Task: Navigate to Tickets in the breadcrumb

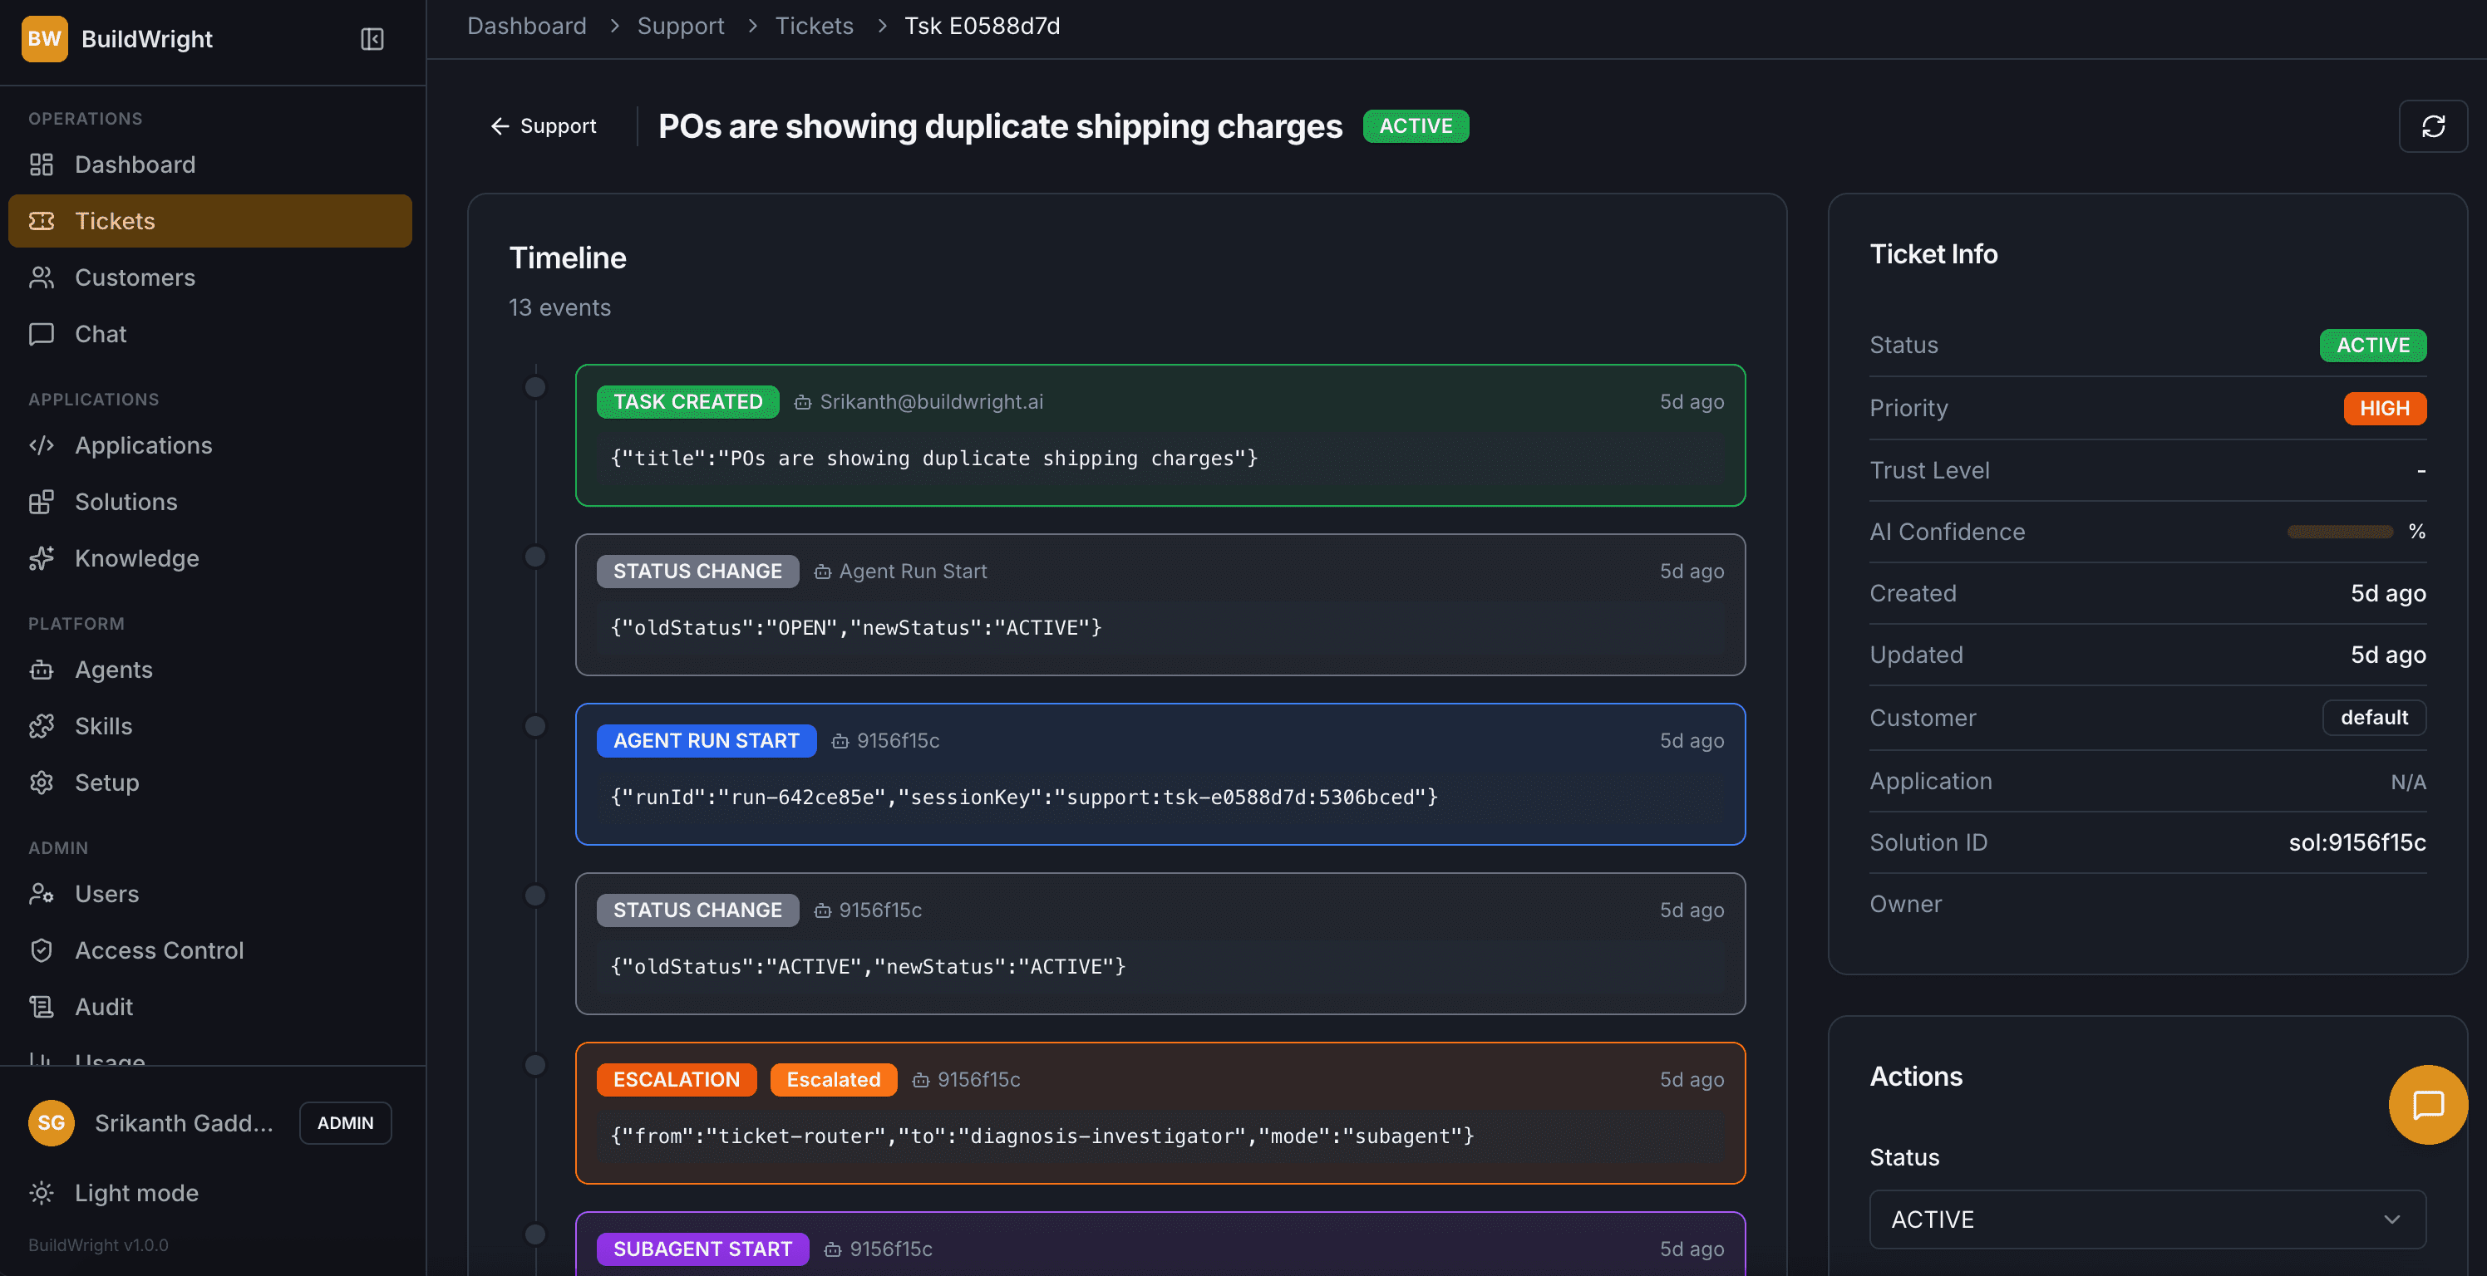Action: coord(814,26)
